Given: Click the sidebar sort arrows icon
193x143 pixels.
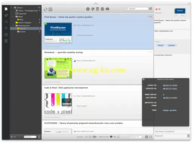Looking at the screenshot, I should [x=39, y=137].
